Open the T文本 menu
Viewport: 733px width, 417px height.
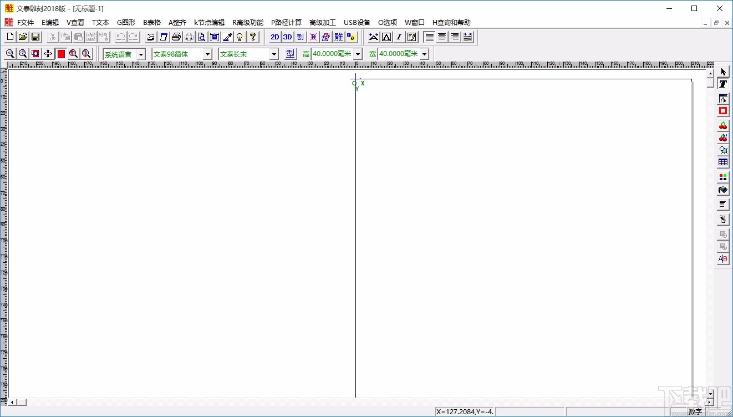pos(100,23)
